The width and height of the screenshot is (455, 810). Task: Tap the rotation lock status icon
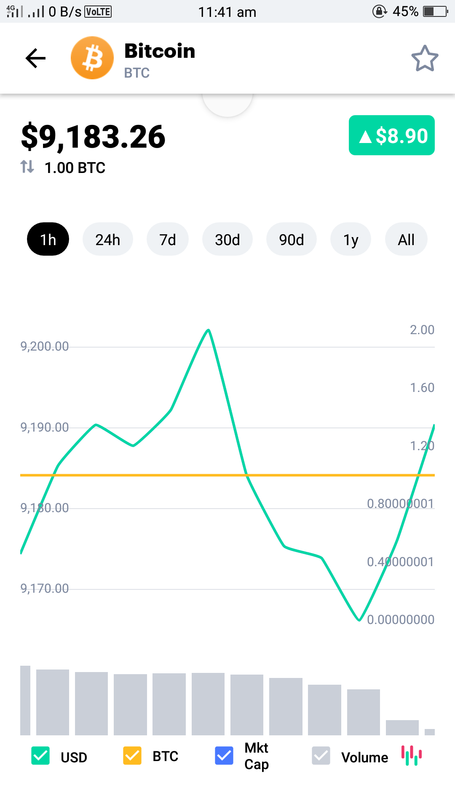point(380,11)
